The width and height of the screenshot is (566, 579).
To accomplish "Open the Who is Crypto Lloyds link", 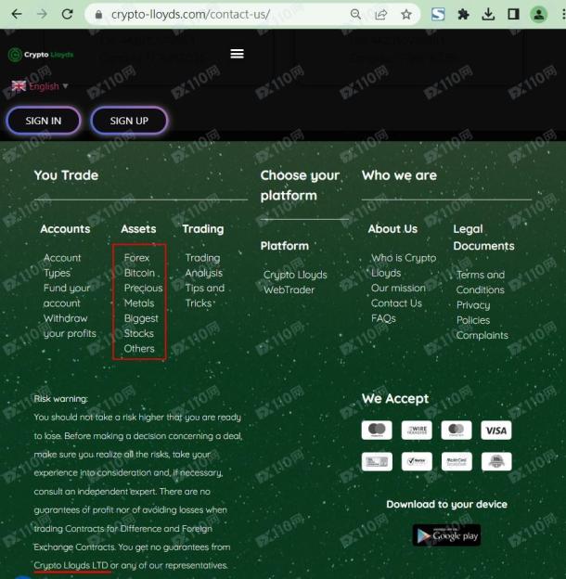I will click(404, 265).
